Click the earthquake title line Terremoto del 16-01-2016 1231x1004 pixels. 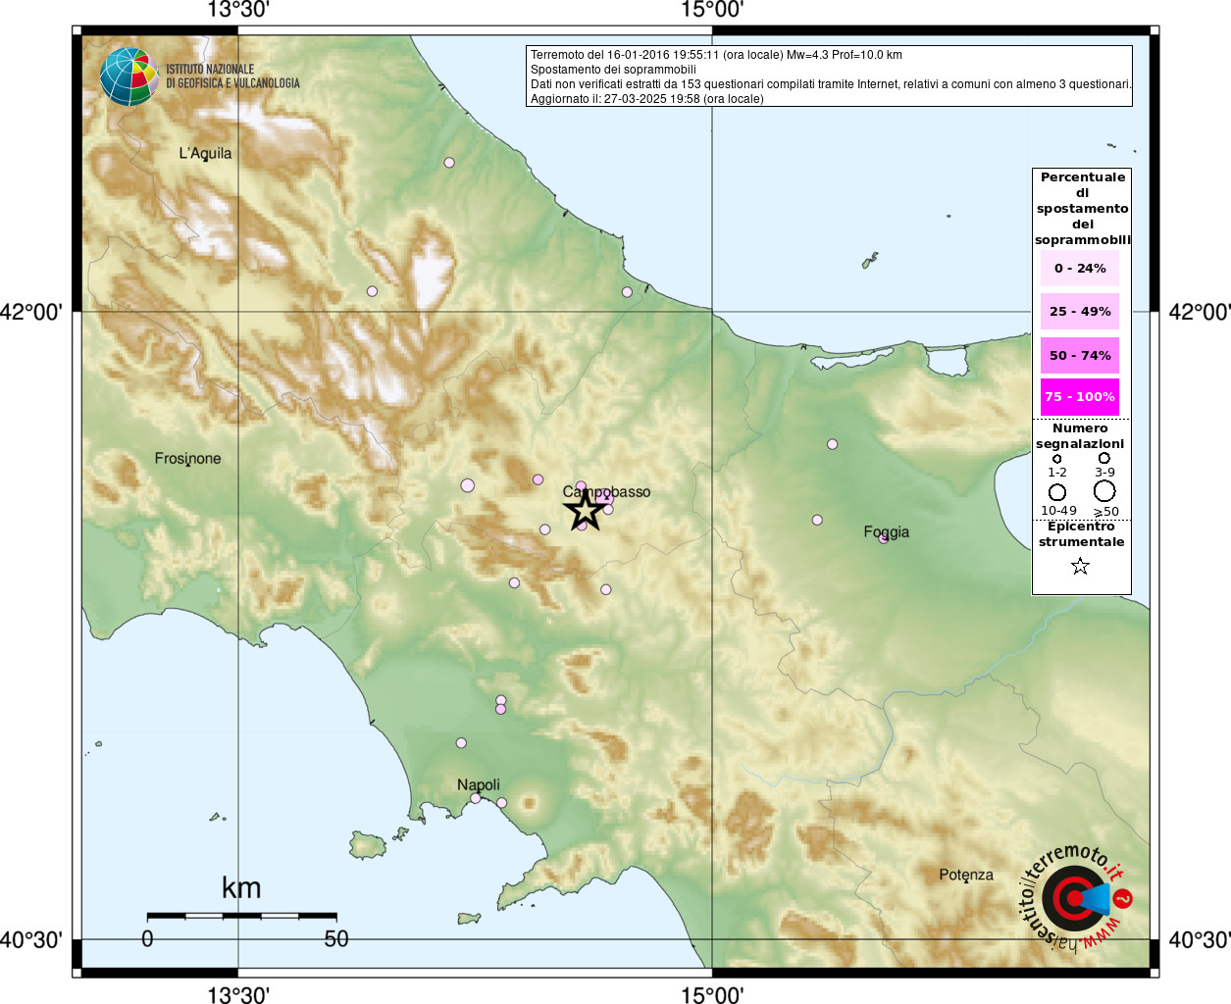click(x=716, y=55)
